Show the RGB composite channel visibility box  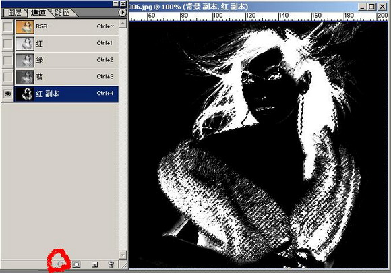(7, 27)
